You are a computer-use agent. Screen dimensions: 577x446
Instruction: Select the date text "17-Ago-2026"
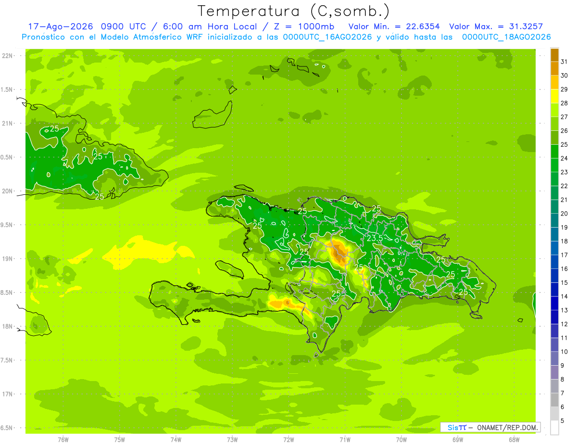(x=61, y=26)
